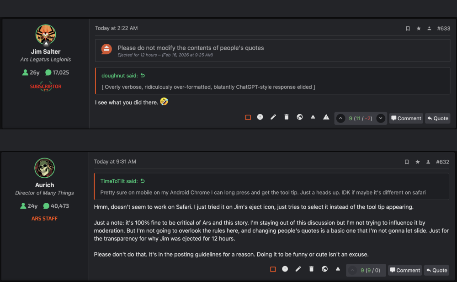Image resolution: width=457 pixels, height=282 pixels.
Task: Click the pencil edit icon on Jim Salter's post
Action: tap(273, 117)
